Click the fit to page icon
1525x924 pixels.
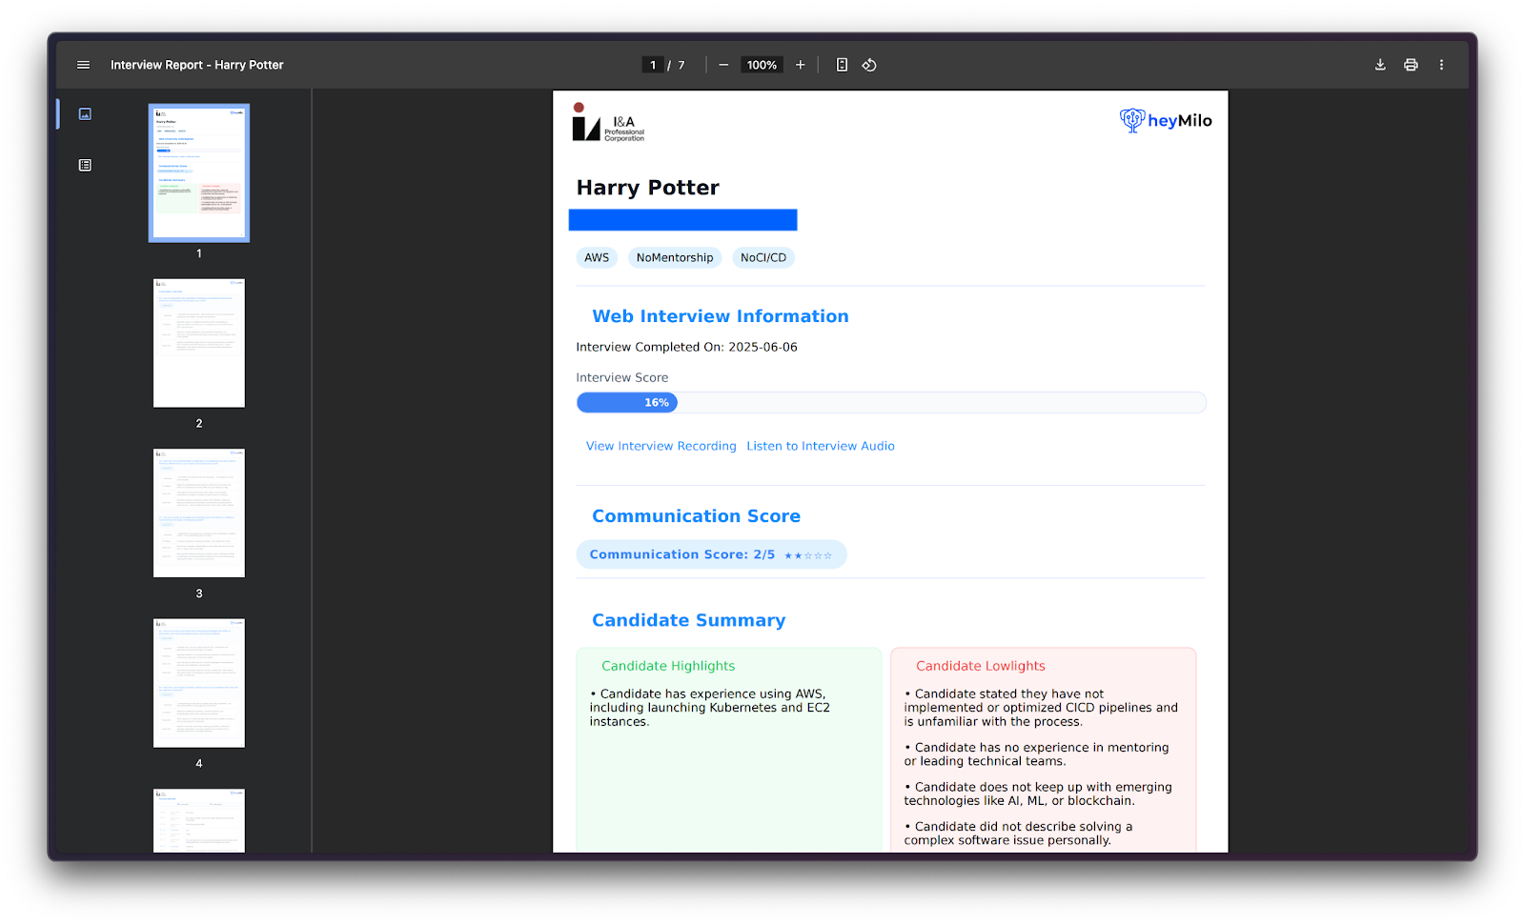click(x=842, y=65)
